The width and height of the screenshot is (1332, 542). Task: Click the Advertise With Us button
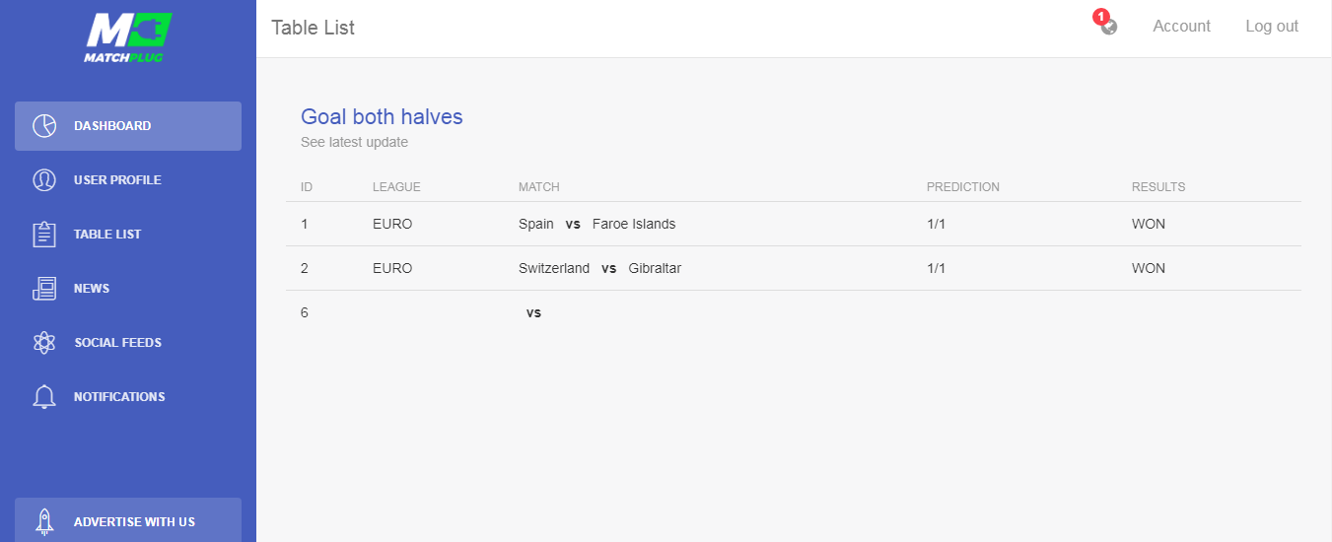(128, 520)
